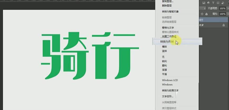The image size is (229, 110).
Task: Click the lock position (move) icon
Action: coord(202,14)
